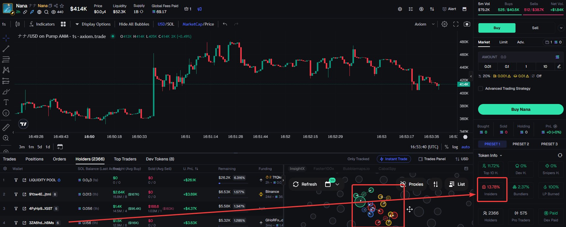
Task: Open the bubble map calendar time dropdown
Action: coord(332,184)
